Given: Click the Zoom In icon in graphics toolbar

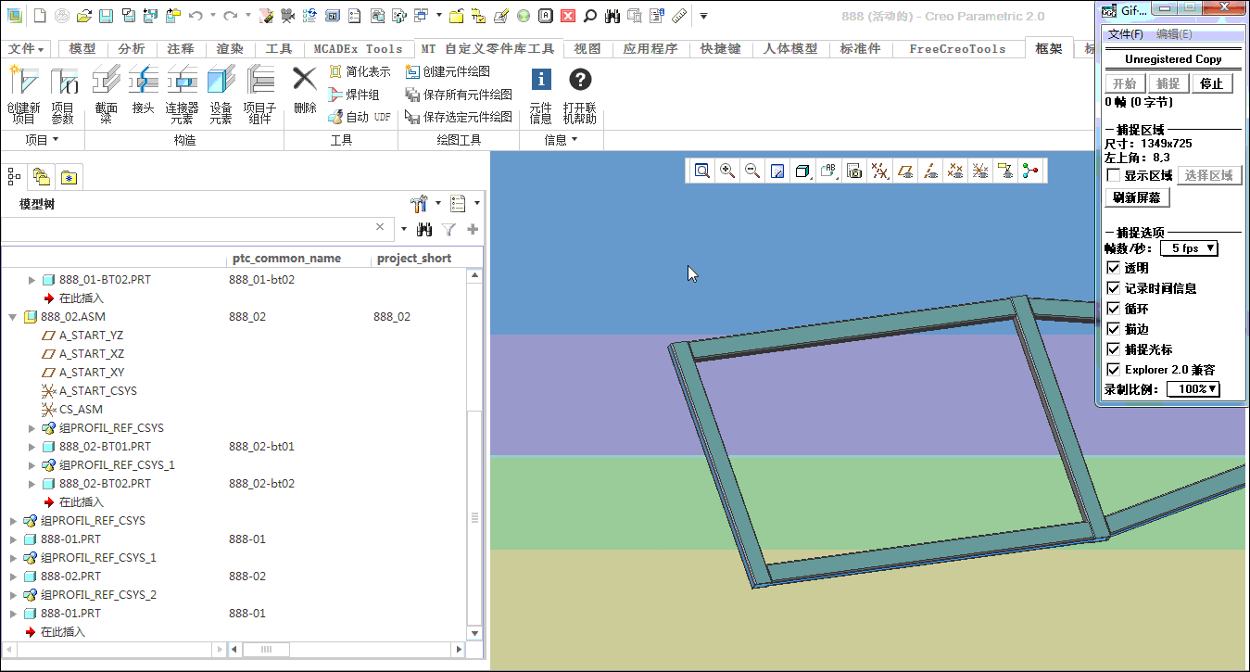Looking at the screenshot, I should pos(727,171).
